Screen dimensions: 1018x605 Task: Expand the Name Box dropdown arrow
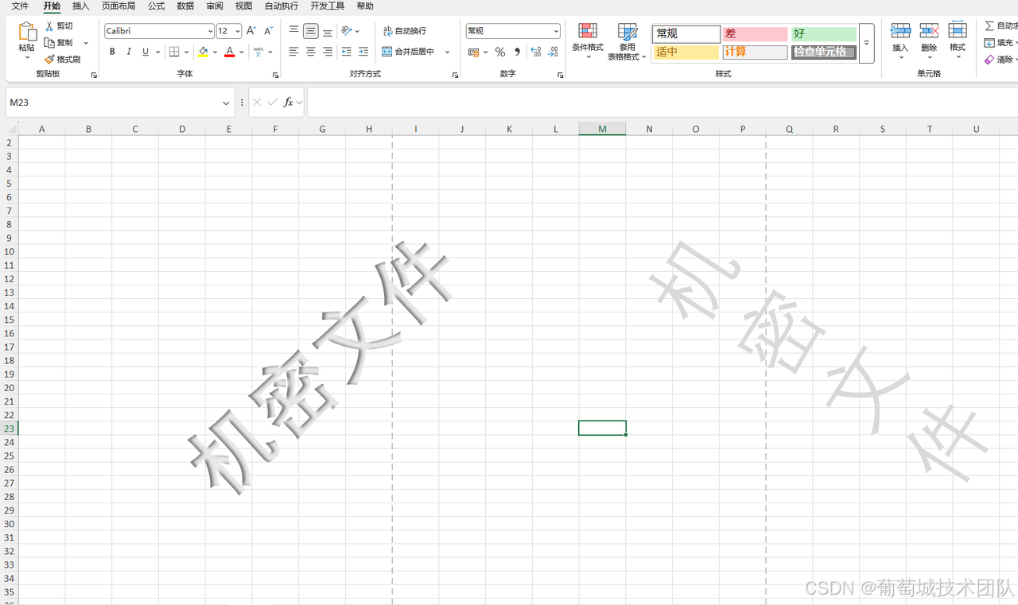(x=227, y=103)
